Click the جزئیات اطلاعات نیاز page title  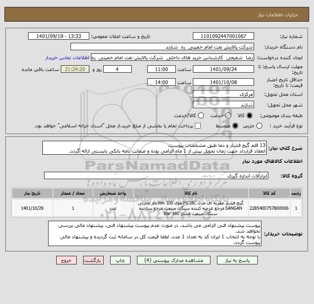point(278,15)
